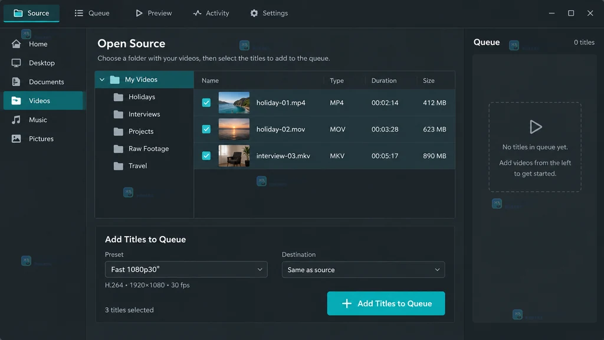
Task: Select the My Videos folder icon
Action: pos(115,80)
